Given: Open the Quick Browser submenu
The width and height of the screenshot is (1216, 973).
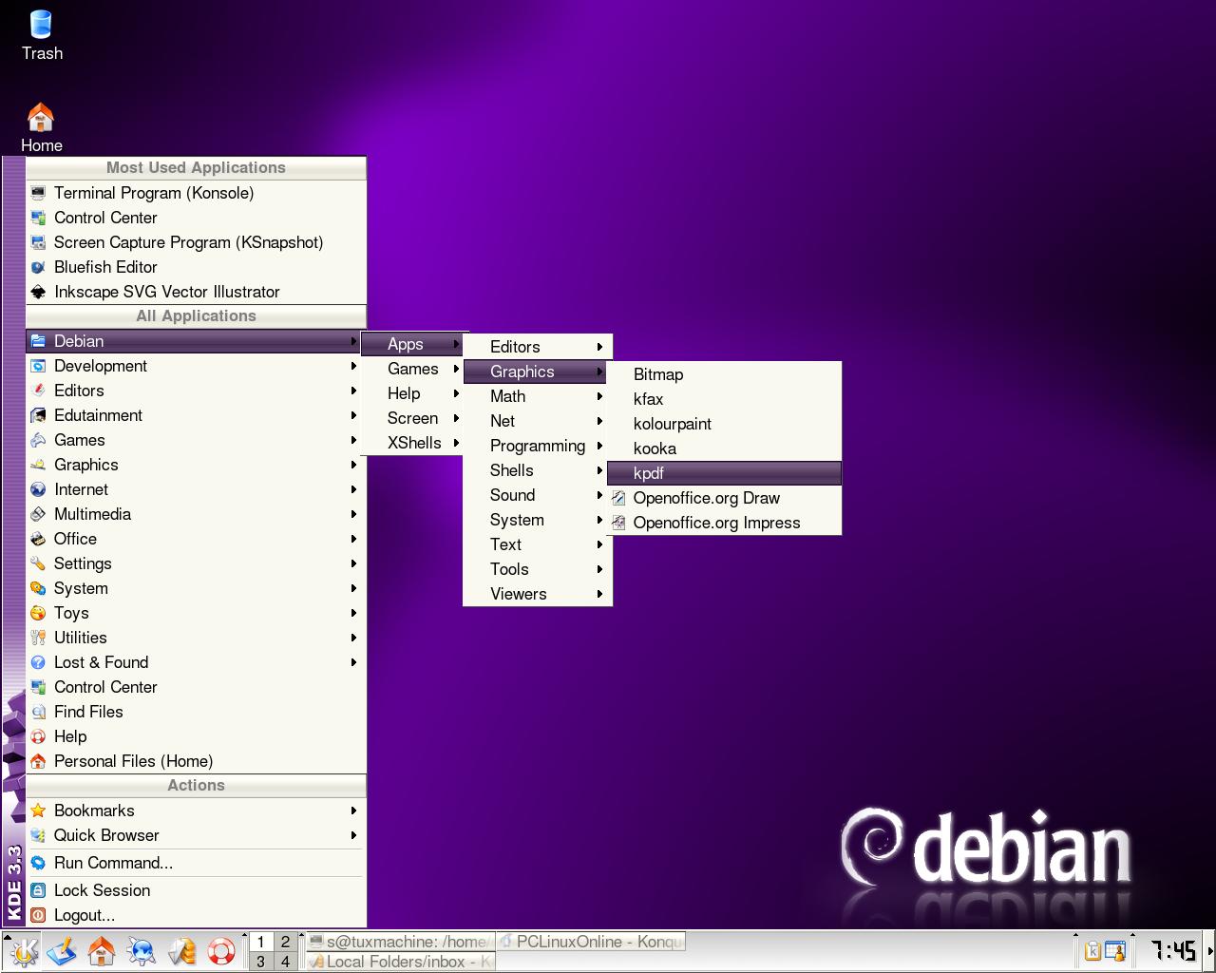Looking at the screenshot, I should coord(196,835).
